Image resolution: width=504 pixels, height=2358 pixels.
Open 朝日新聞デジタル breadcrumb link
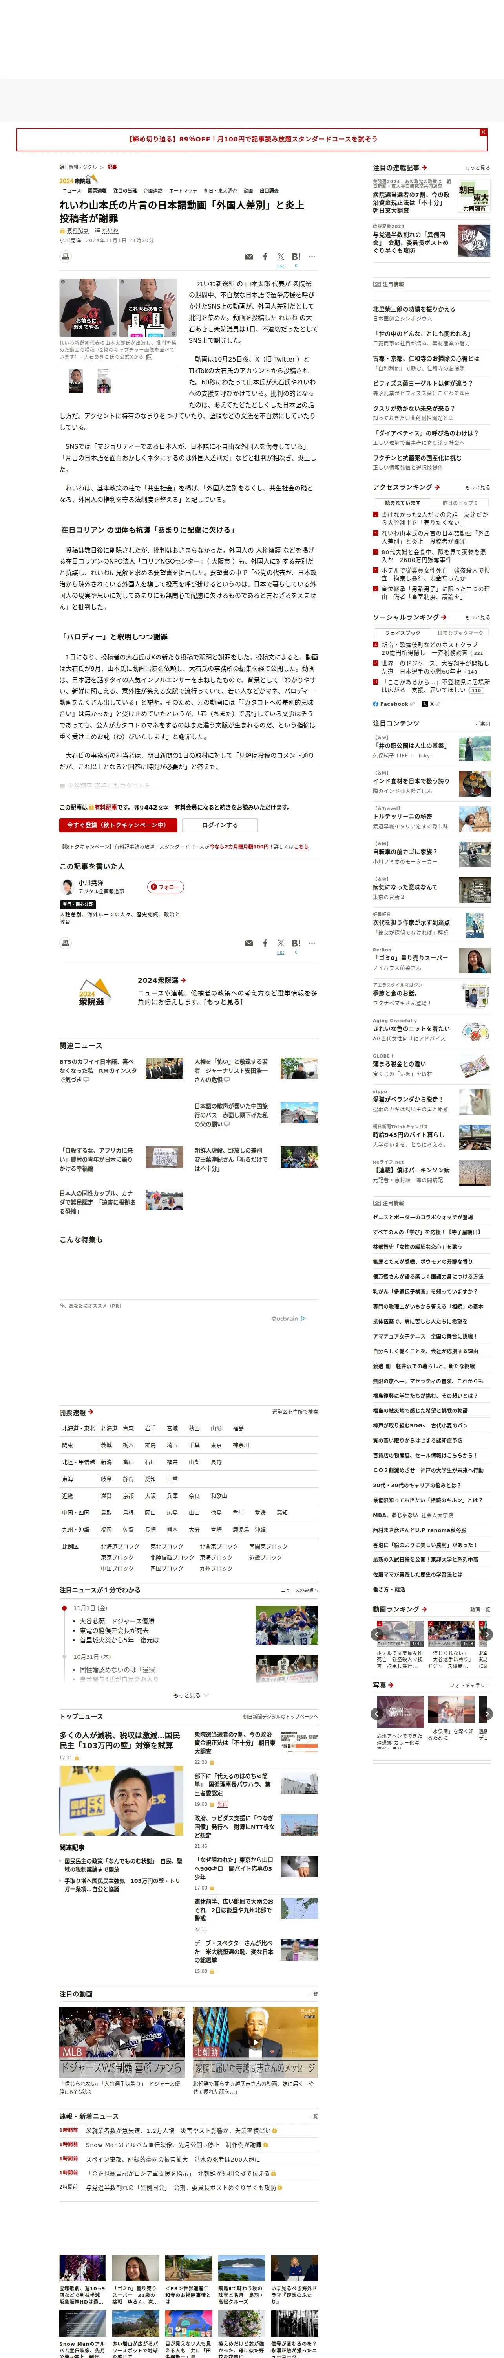78,167
